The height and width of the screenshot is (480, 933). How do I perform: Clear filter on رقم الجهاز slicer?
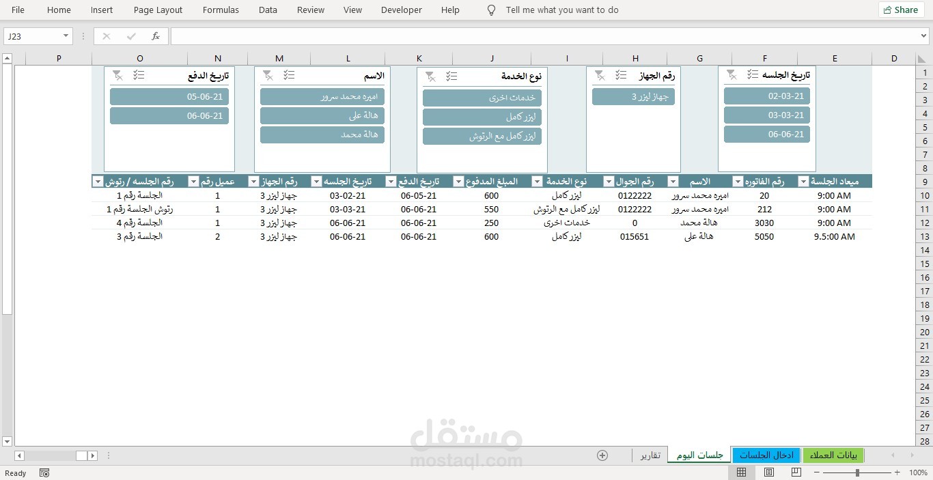click(600, 75)
